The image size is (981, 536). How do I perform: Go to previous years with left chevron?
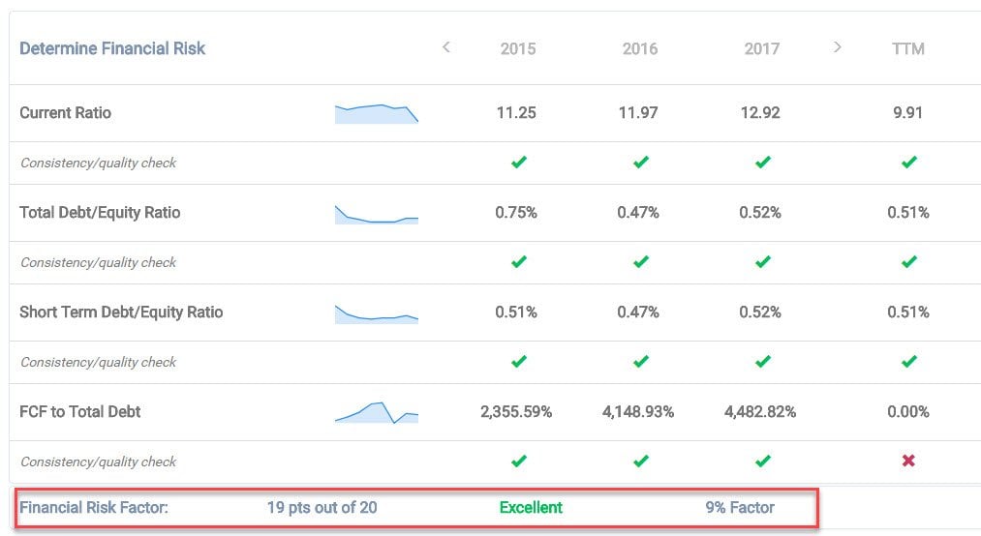(445, 47)
